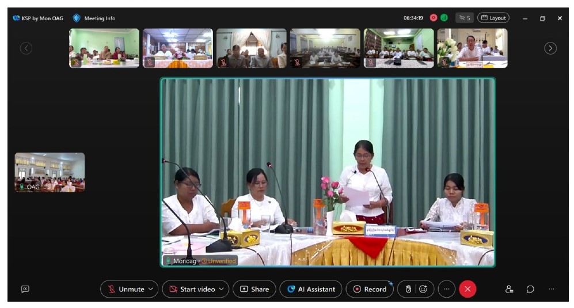Open the Layout dropdown
The height and width of the screenshot is (308, 574).
point(493,18)
